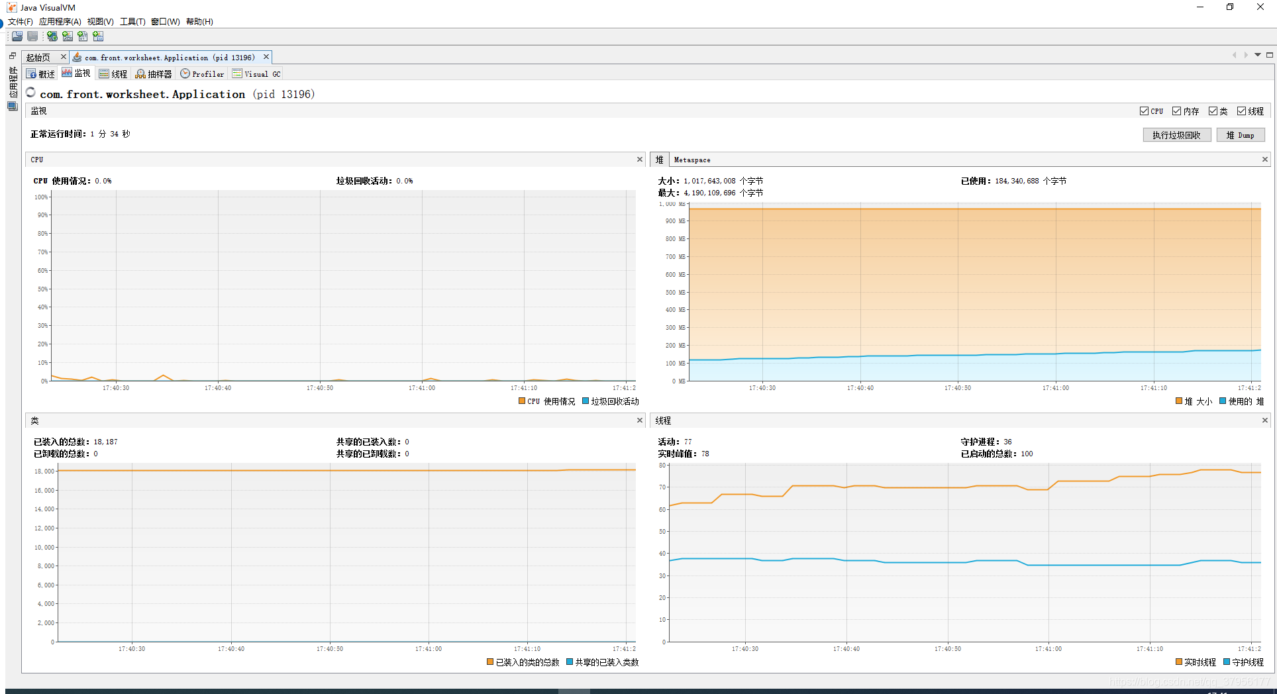Open the document list dropdown arrow
Viewport: 1277px width, 694px height.
point(1258,55)
